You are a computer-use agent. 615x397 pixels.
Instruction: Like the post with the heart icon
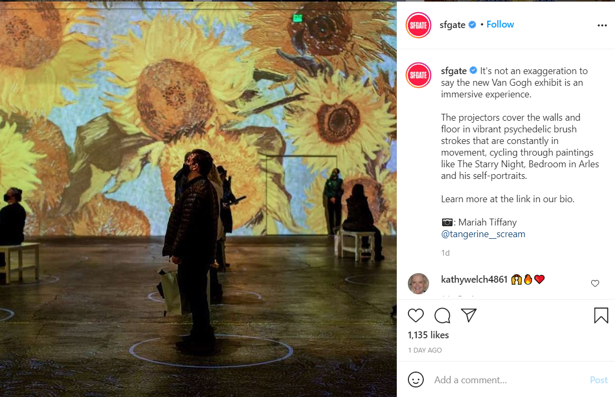[416, 315]
